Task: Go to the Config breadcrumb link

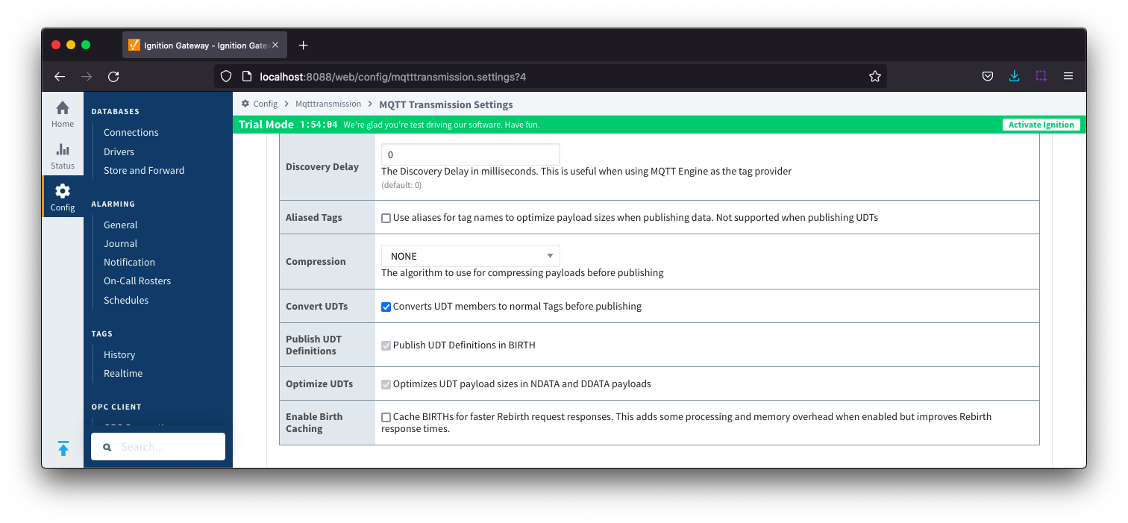Action: [x=266, y=104]
